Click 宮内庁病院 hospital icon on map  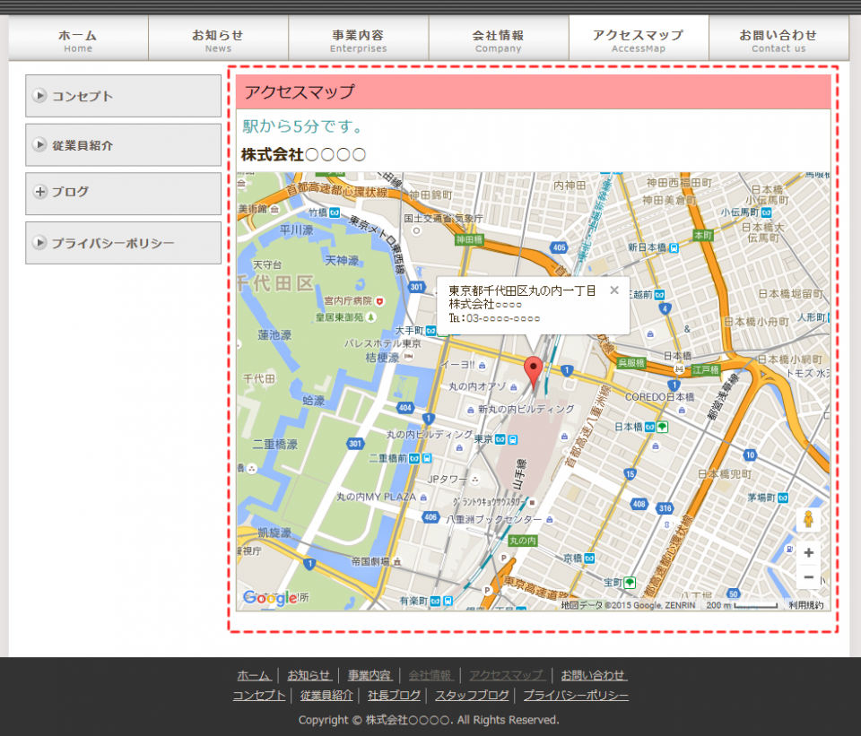(x=378, y=301)
